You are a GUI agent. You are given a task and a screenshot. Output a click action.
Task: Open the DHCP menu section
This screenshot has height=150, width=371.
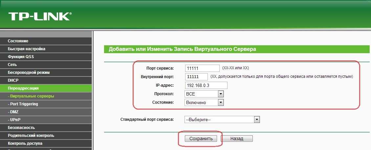13,80
